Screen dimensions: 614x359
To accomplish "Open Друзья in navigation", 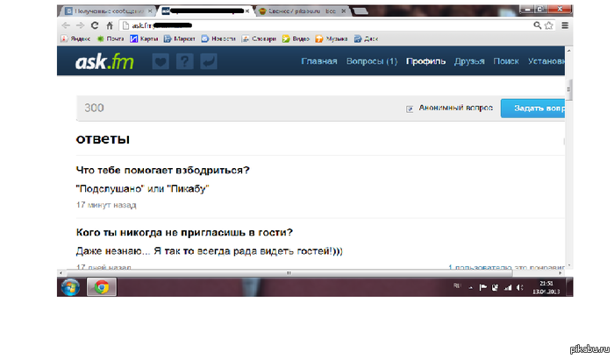I will [469, 61].
